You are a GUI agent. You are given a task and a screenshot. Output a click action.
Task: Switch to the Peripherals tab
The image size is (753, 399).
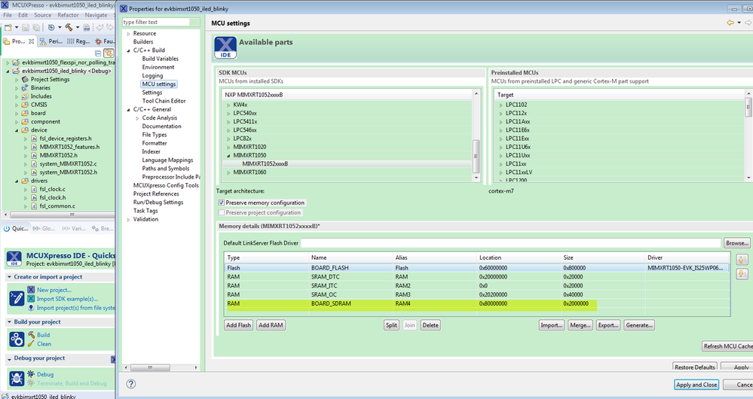click(51, 41)
